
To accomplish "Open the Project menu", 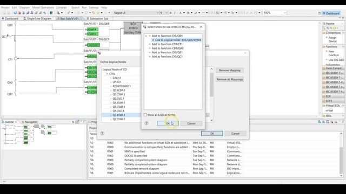I will pos(5,8).
